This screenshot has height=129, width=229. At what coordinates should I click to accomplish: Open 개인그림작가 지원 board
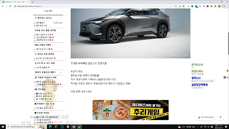point(44,35)
